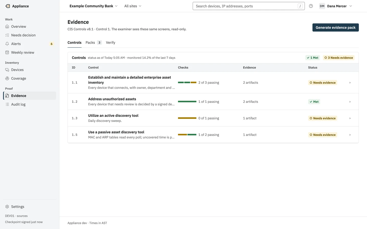This screenshot has height=229, width=367.
Task: Click the Packs count badge 3
Action: coord(99,42)
